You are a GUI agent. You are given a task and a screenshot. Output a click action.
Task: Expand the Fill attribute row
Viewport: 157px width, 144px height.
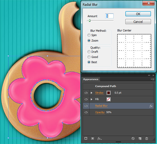(92, 99)
